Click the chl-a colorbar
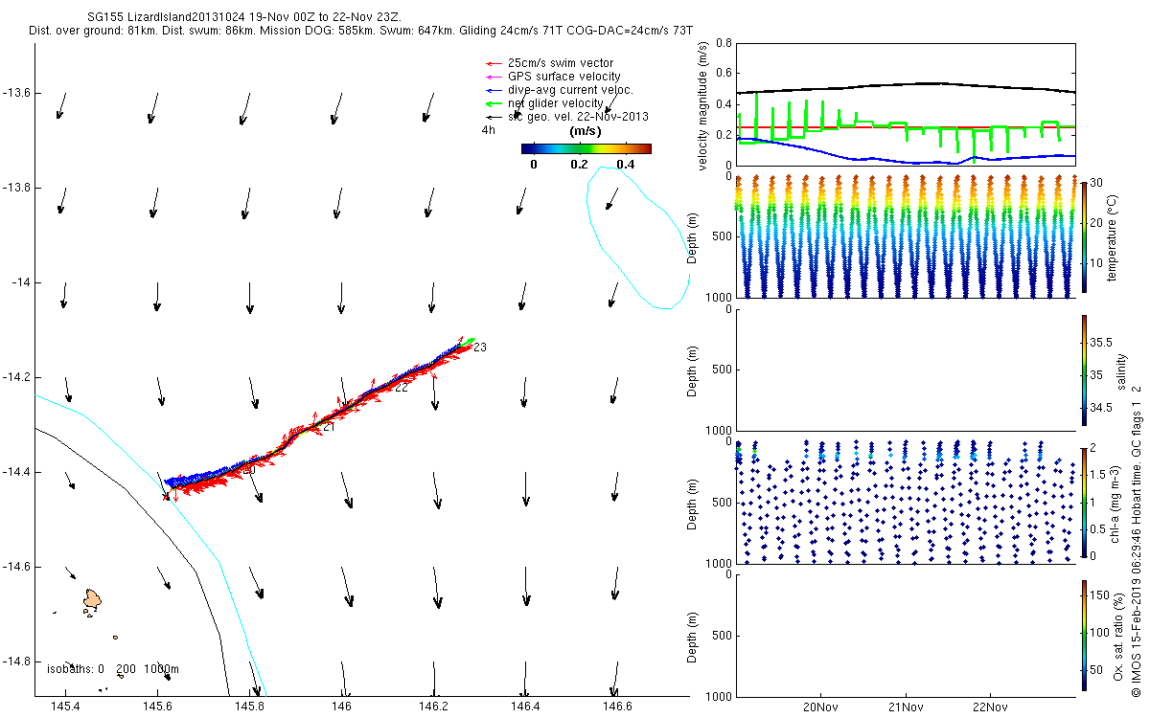This screenshot has height=718, width=1150. 1084,502
